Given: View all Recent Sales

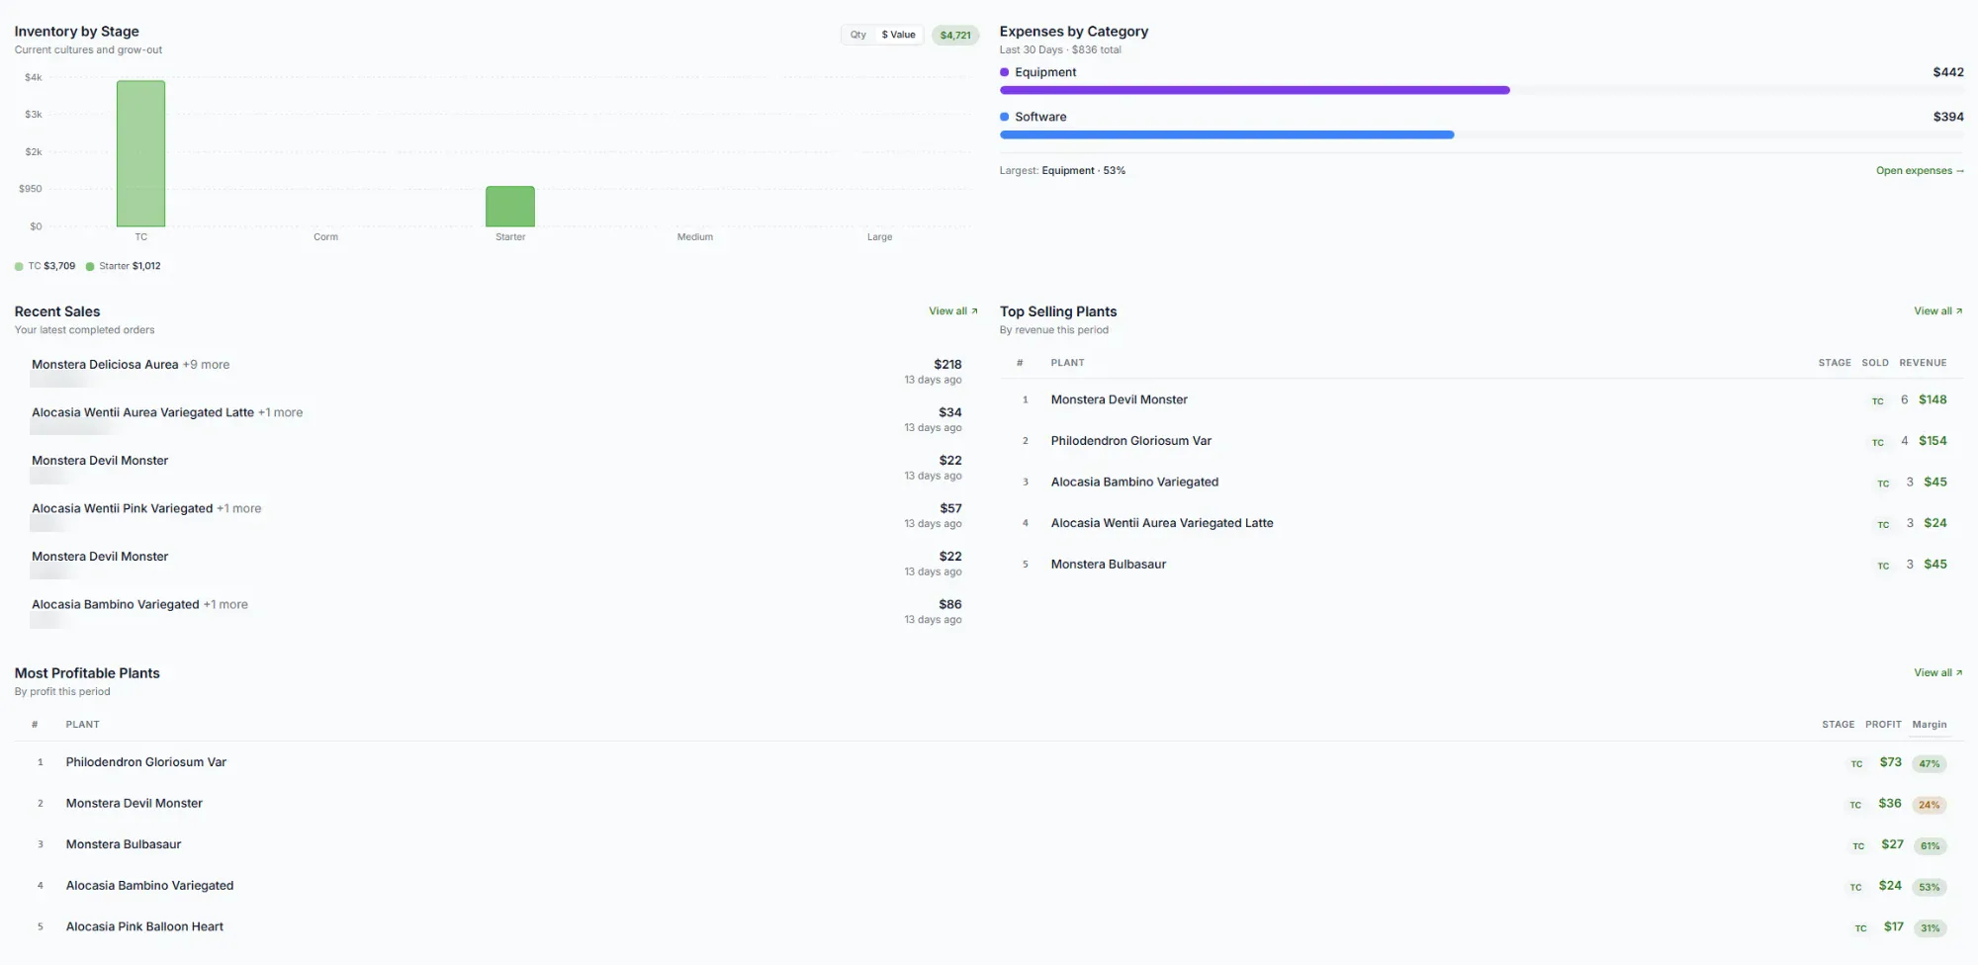Looking at the screenshot, I should click(x=952, y=311).
